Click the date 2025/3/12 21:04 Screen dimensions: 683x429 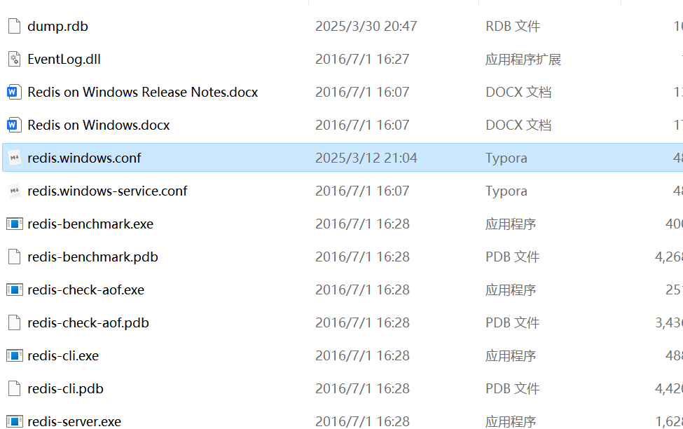pos(366,158)
